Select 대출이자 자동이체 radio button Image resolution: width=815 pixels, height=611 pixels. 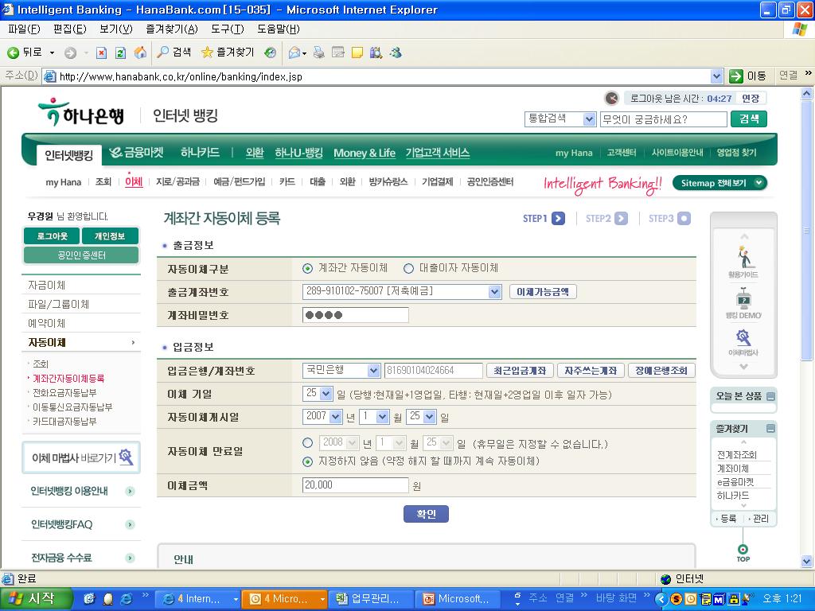point(408,269)
